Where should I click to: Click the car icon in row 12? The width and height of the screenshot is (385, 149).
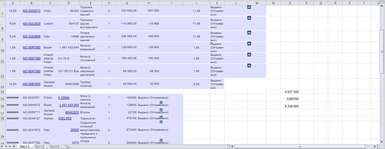[x=249, y=66]
